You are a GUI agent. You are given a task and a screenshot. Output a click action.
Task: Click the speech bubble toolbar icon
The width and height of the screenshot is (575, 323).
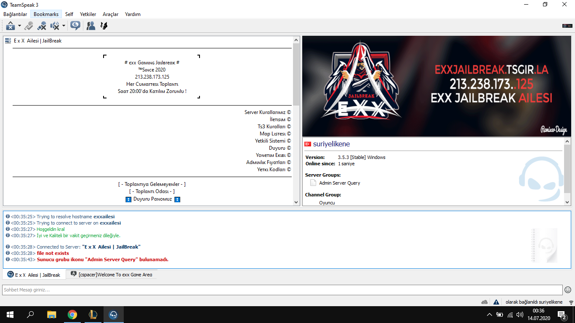click(75, 26)
